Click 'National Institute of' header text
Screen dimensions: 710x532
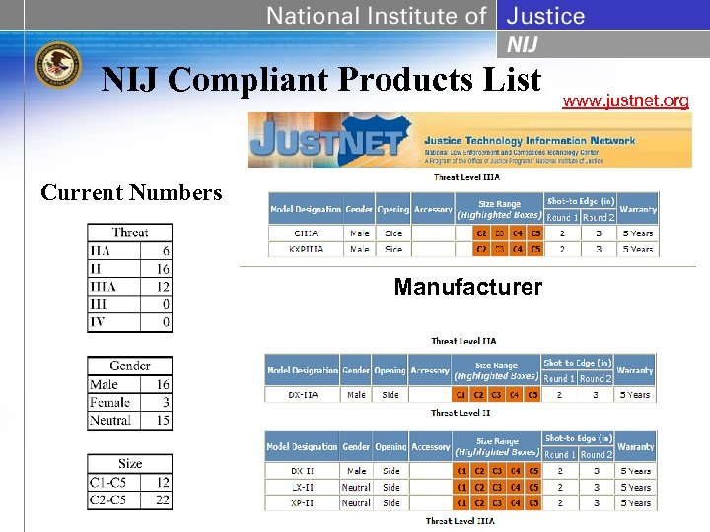tap(377, 16)
